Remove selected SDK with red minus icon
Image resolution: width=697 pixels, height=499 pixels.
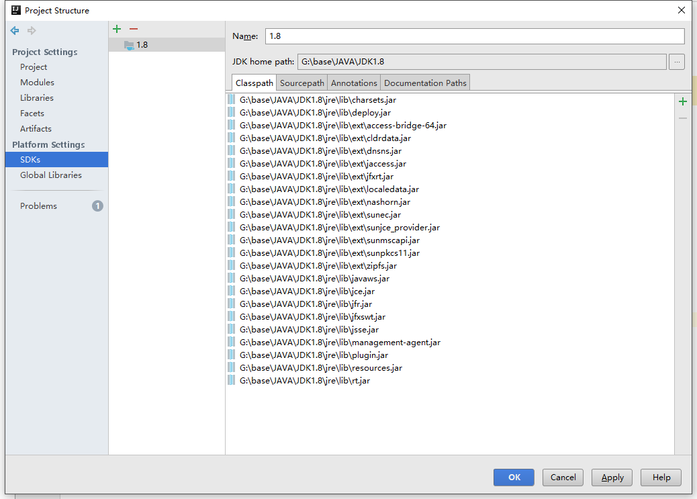pos(134,29)
